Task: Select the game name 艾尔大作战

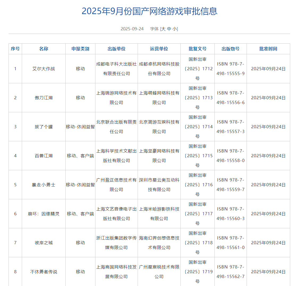Action: (44, 69)
